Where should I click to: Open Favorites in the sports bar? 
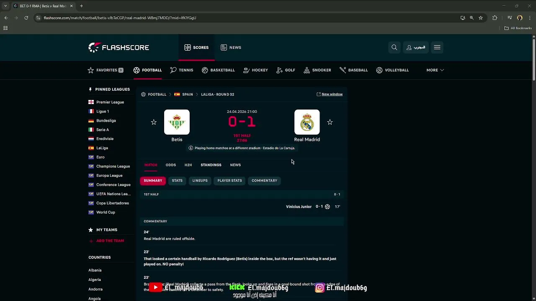pyautogui.click(x=106, y=70)
